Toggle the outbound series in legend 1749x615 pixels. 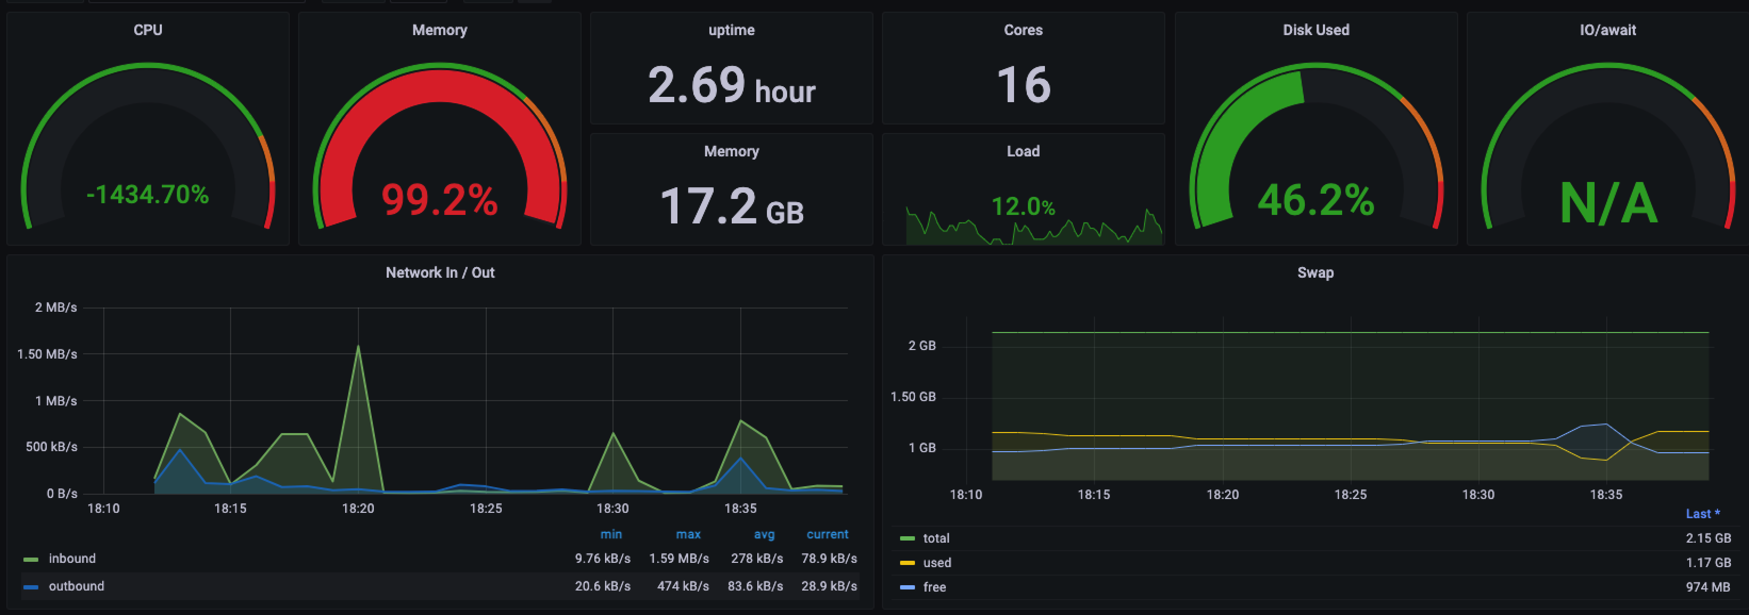(x=76, y=586)
